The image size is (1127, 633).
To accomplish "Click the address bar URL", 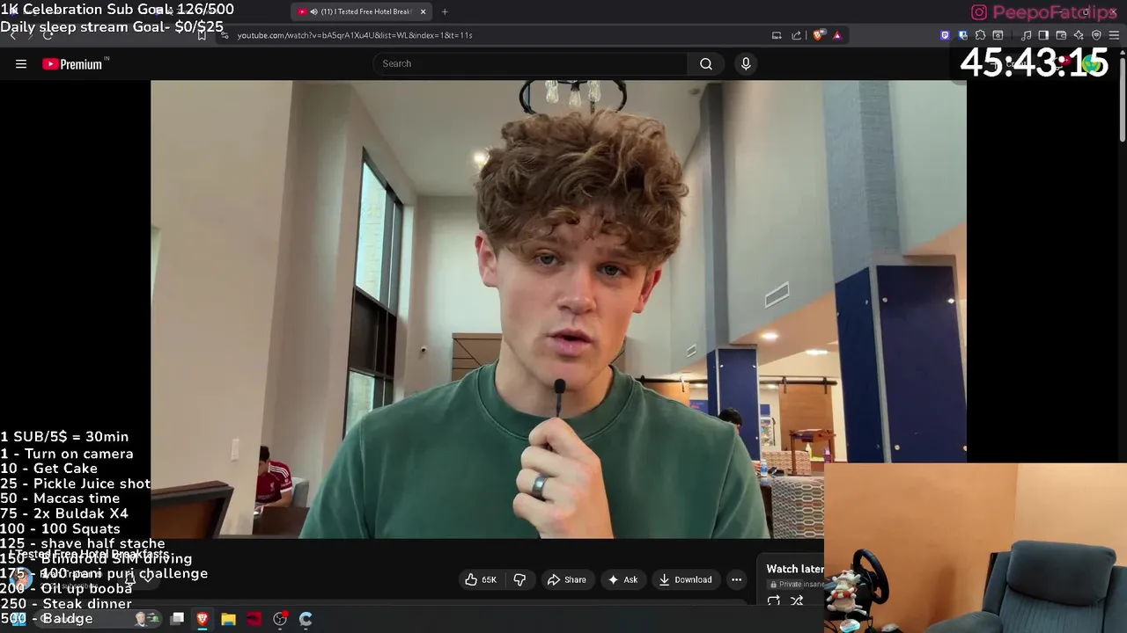I will coord(355,35).
